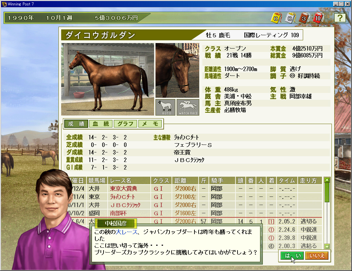Click the dark red charm icon showing 3
Screen dimensions: 352x271
[304, 18]
